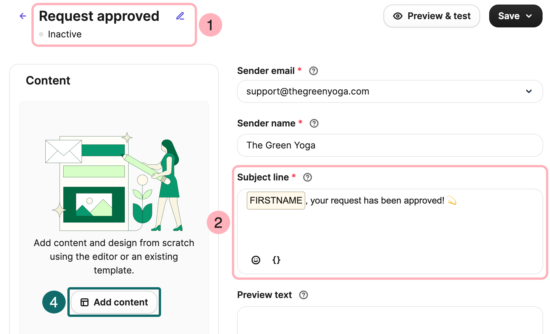Click the Save button

click(509, 16)
